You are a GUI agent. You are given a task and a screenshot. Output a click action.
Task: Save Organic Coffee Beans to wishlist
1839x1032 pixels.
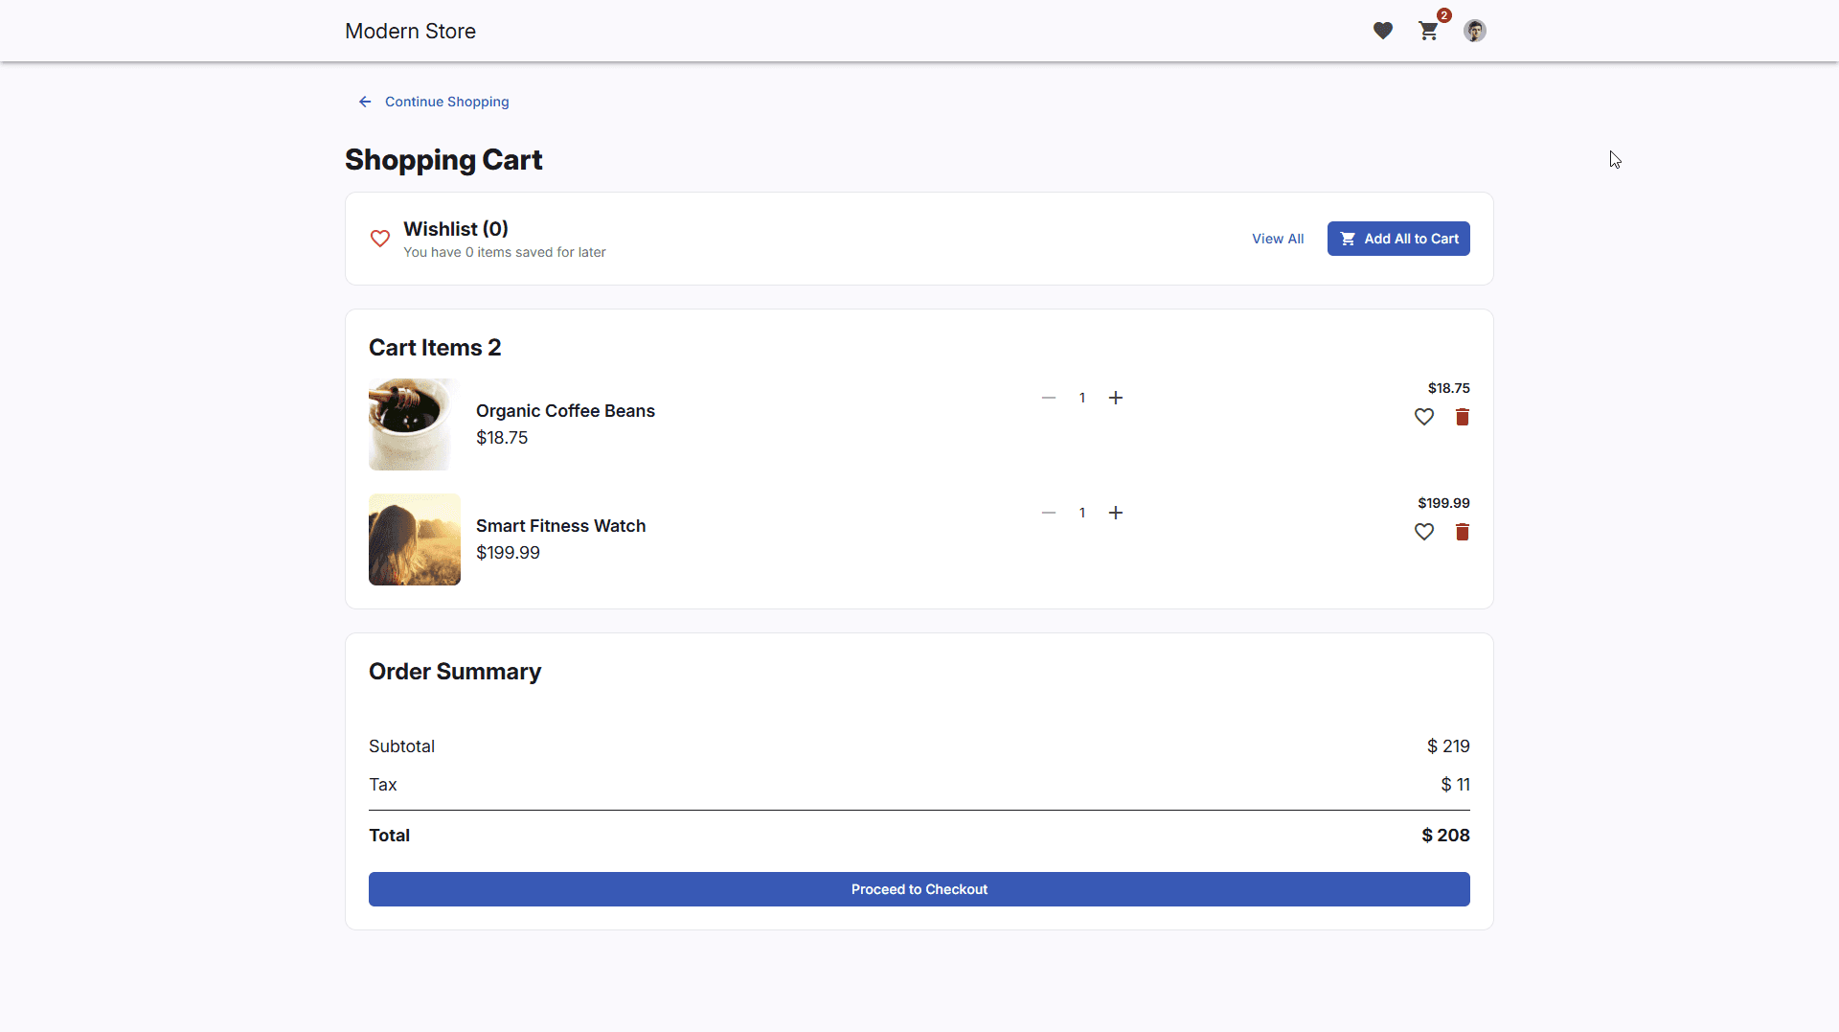(1424, 417)
